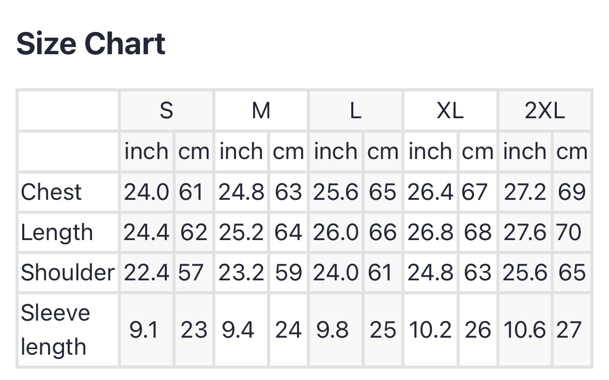The width and height of the screenshot is (609, 380).
Task: Click the Size Chart heading
Action: click(x=91, y=44)
